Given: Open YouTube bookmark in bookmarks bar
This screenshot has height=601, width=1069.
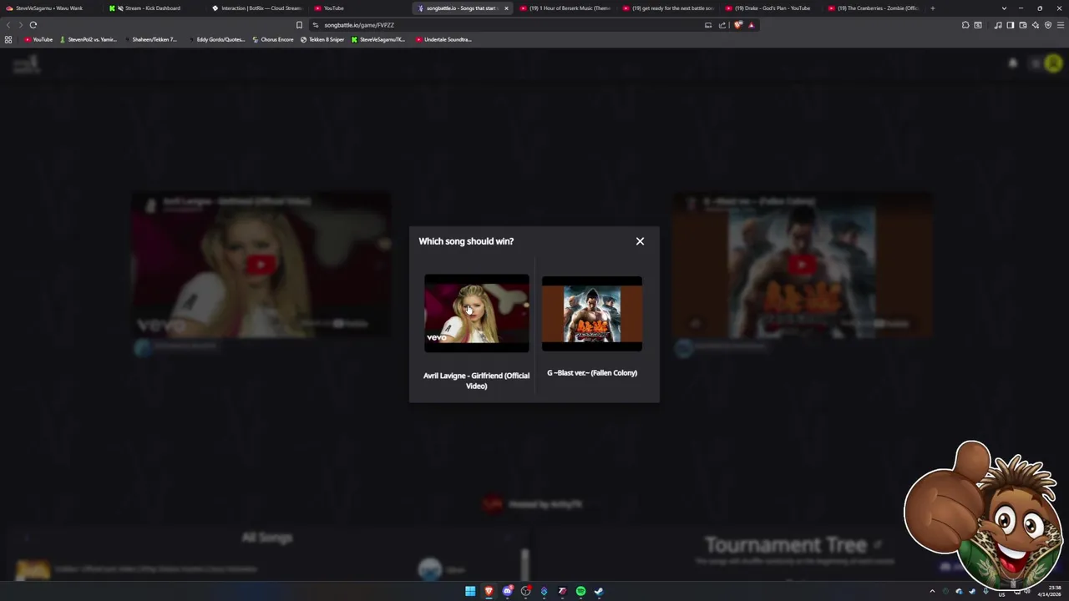Looking at the screenshot, I should click(x=38, y=39).
